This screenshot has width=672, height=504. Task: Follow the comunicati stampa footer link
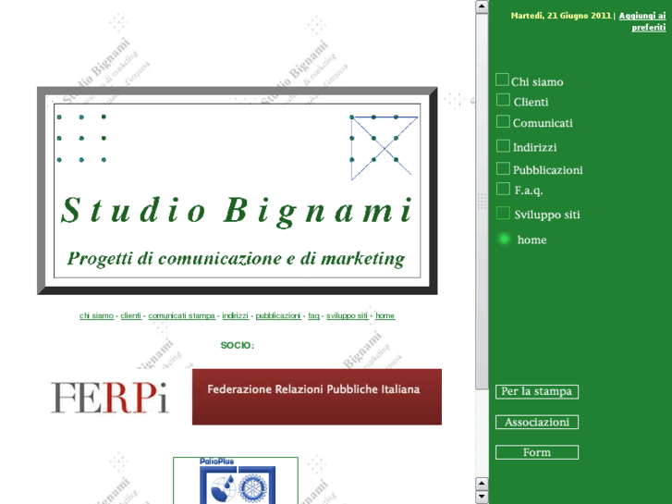182,315
